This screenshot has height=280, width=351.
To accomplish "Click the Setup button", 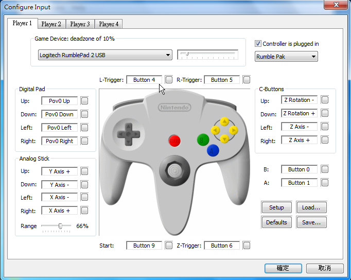I will [276, 207].
